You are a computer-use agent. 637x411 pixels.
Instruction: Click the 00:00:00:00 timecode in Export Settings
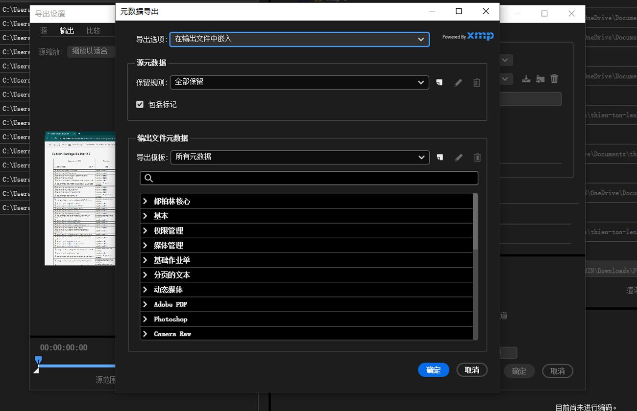click(64, 347)
